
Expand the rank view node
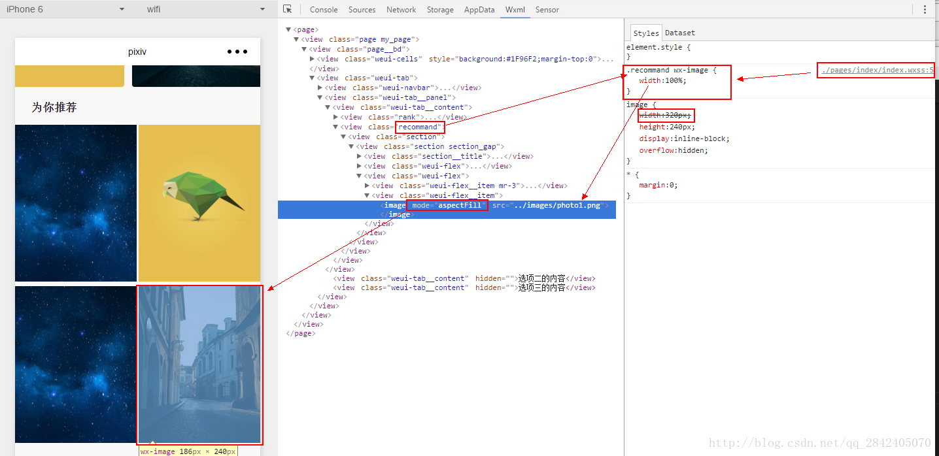[335, 117]
